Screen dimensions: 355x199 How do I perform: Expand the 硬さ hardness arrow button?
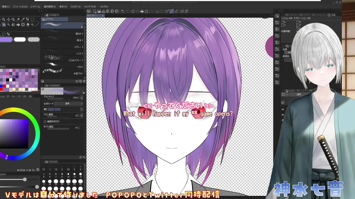pyautogui.click(x=82, y=109)
